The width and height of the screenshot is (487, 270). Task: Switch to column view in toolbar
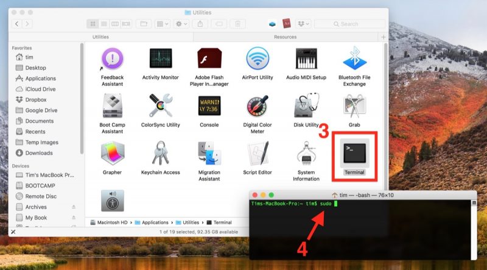coord(115,24)
